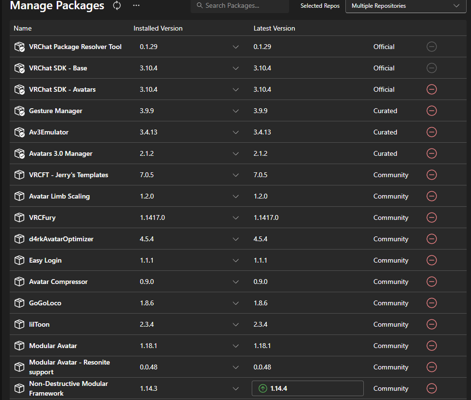The image size is (471, 400).
Task: Remove Modular Avatar package
Action: point(432,345)
